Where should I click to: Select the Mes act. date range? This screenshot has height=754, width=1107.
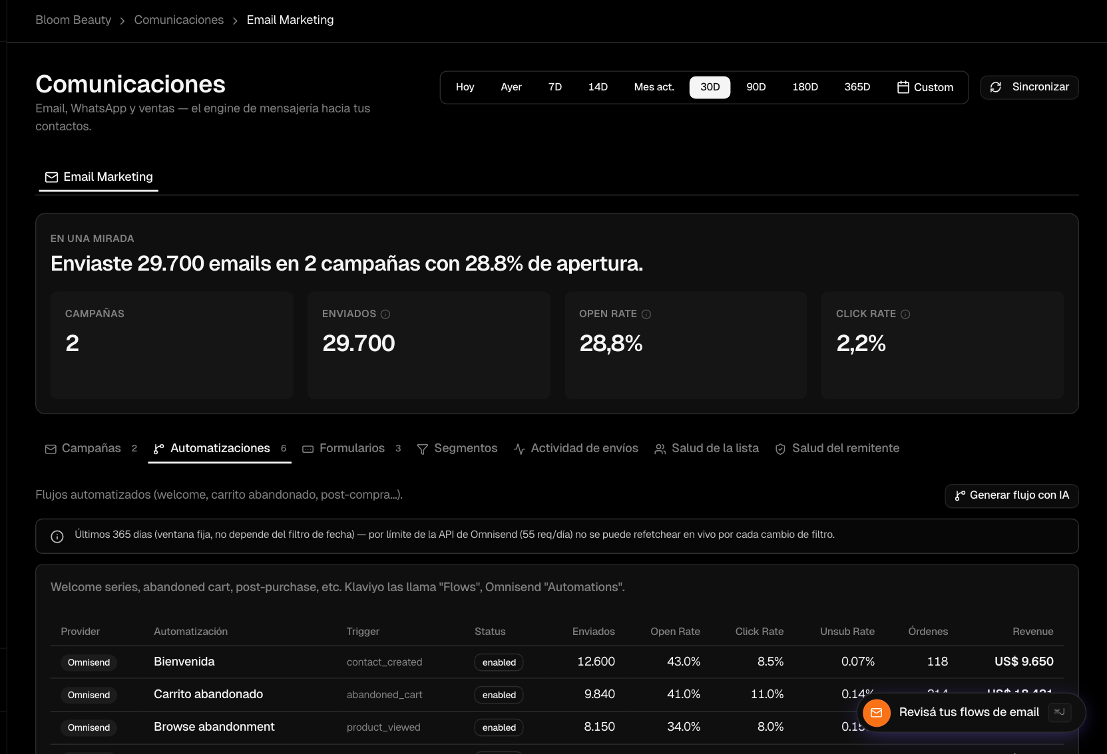point(654,87)
